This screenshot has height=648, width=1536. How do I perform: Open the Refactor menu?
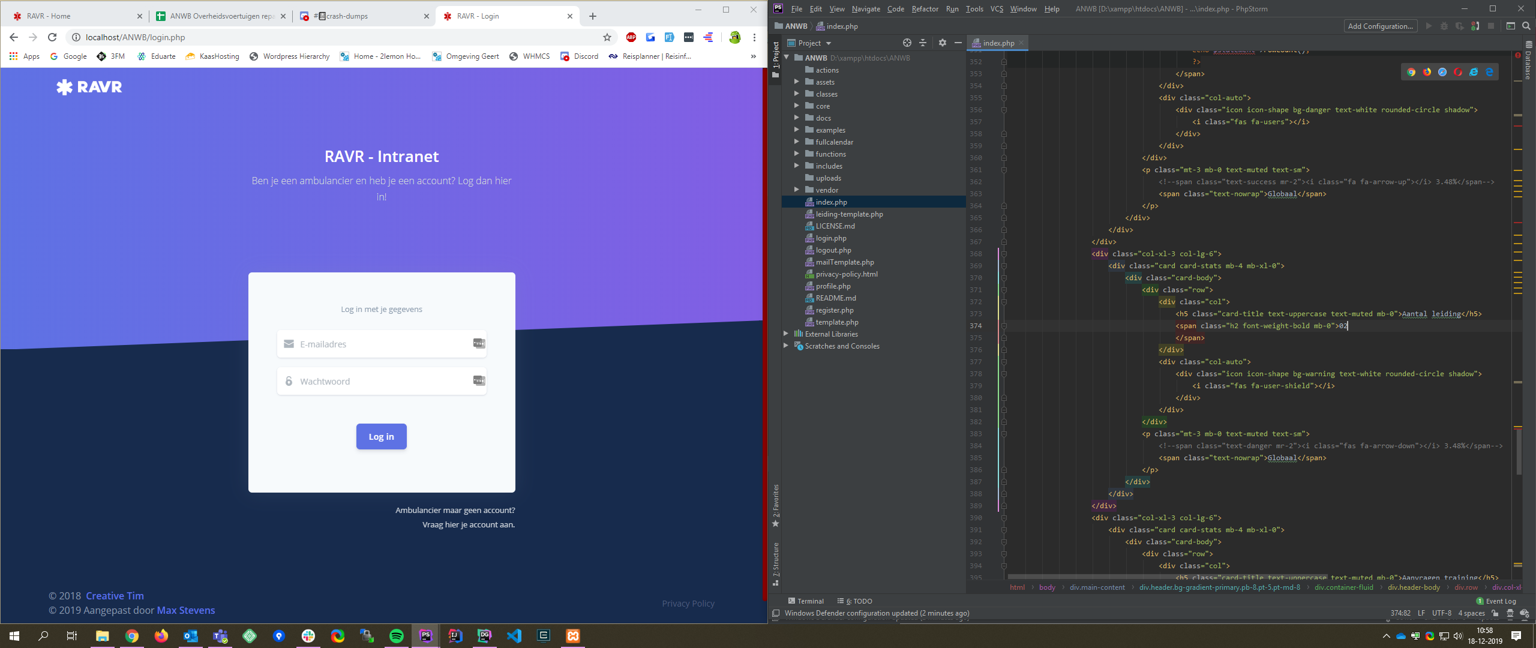925,8
